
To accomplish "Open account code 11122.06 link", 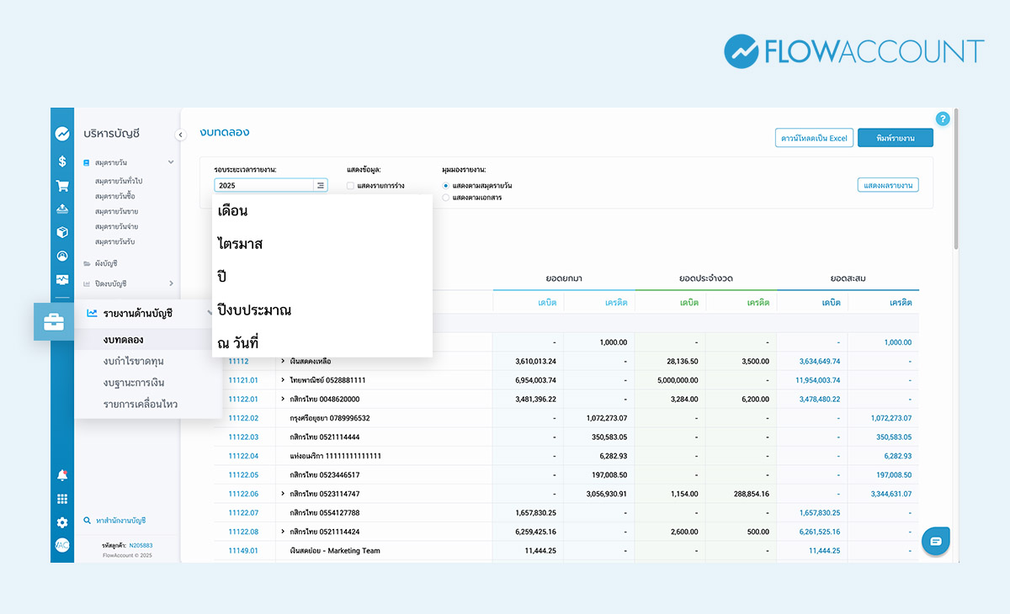I will (x=243, y=494).
